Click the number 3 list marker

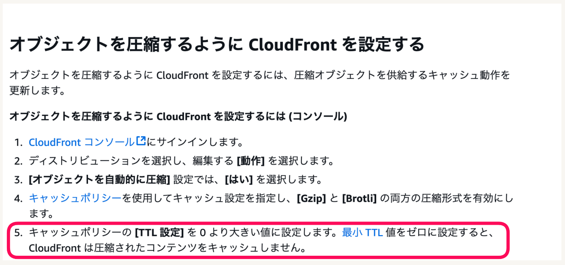click(19, 180)
